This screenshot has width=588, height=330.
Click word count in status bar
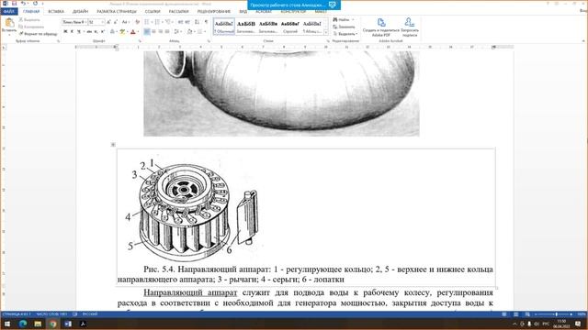pos(51,314)
